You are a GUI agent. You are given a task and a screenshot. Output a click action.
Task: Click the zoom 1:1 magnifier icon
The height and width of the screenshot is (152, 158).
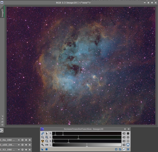(43, 137)
